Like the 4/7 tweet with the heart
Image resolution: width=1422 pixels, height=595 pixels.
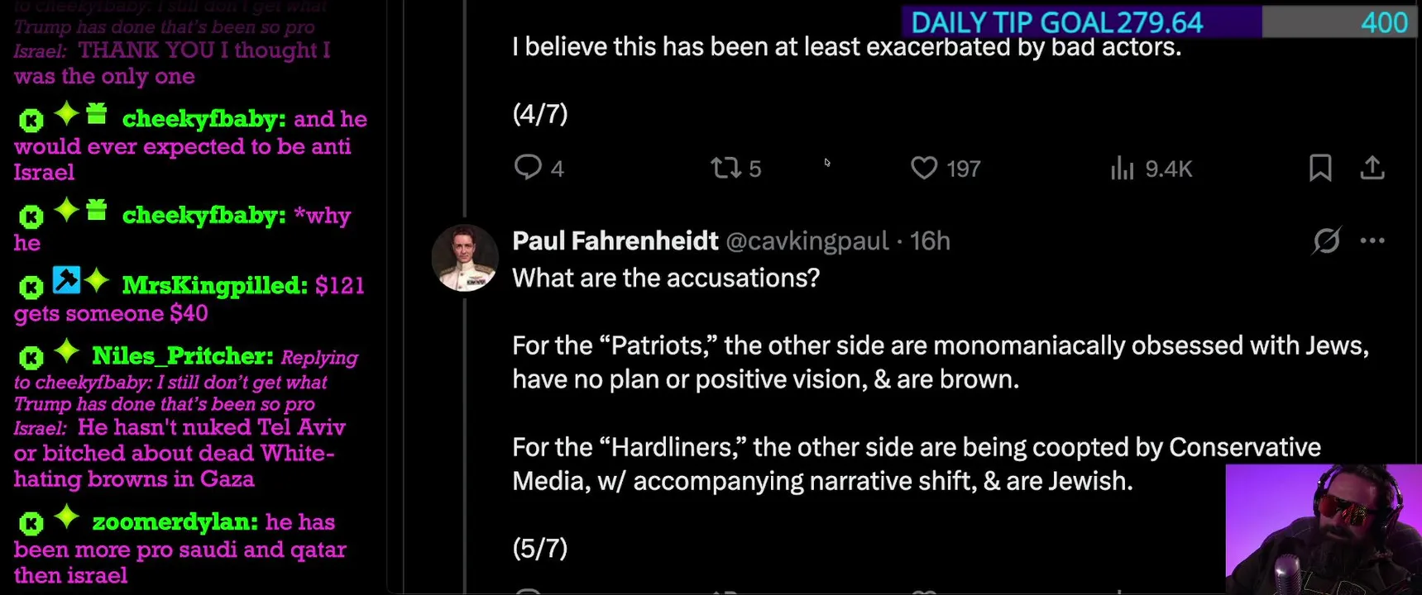tap(923, 169)
